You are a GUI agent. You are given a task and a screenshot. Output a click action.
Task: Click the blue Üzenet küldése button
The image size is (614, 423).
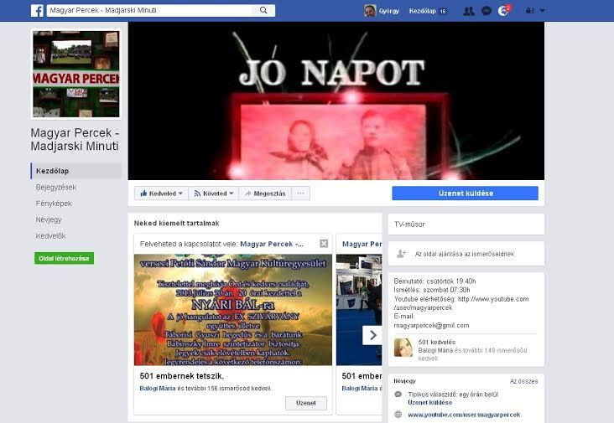click(x=465, y=193)
